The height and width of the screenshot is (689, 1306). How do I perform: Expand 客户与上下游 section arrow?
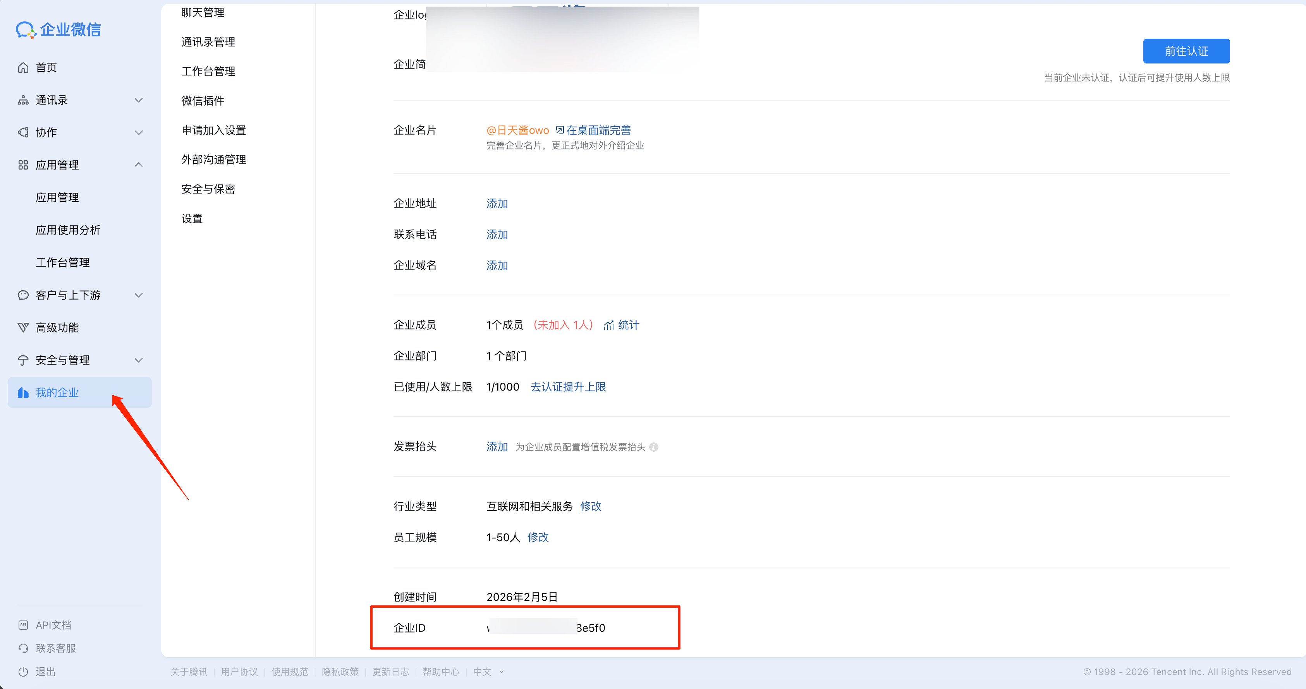tap(138, 295)
